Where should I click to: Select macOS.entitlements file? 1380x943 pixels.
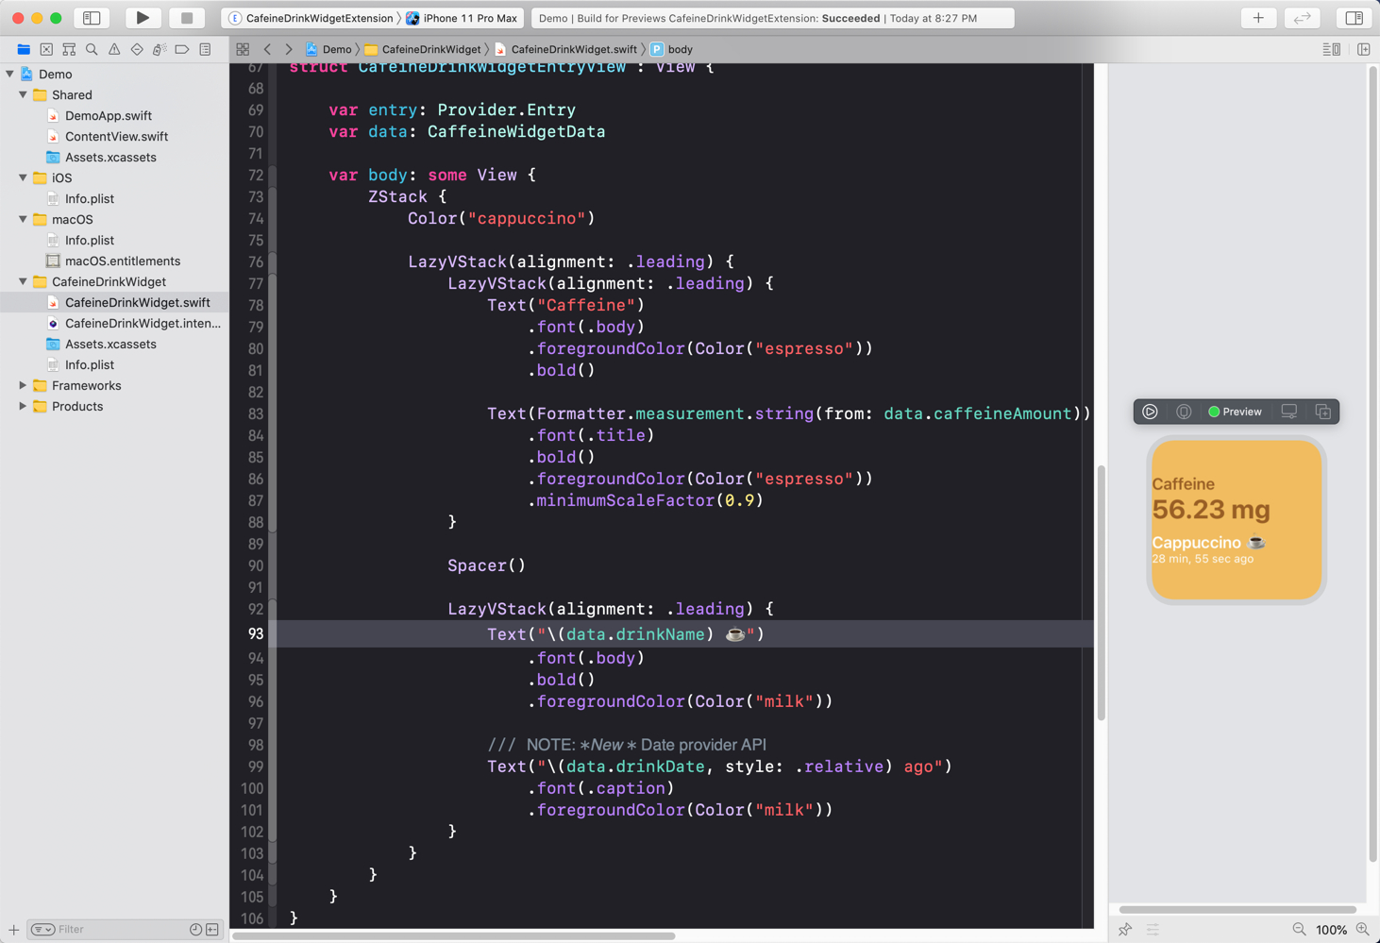click(x=122, y=261)
